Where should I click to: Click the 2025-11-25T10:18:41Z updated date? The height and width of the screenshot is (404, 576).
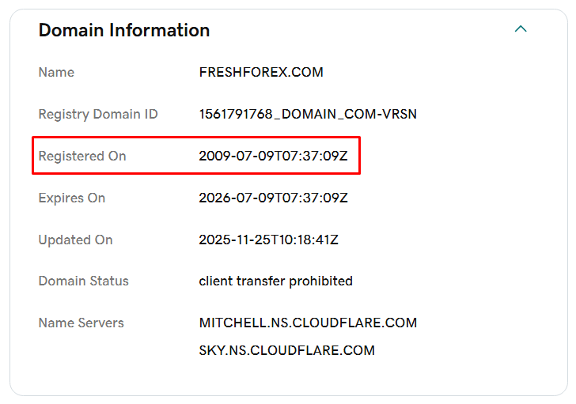268,240
